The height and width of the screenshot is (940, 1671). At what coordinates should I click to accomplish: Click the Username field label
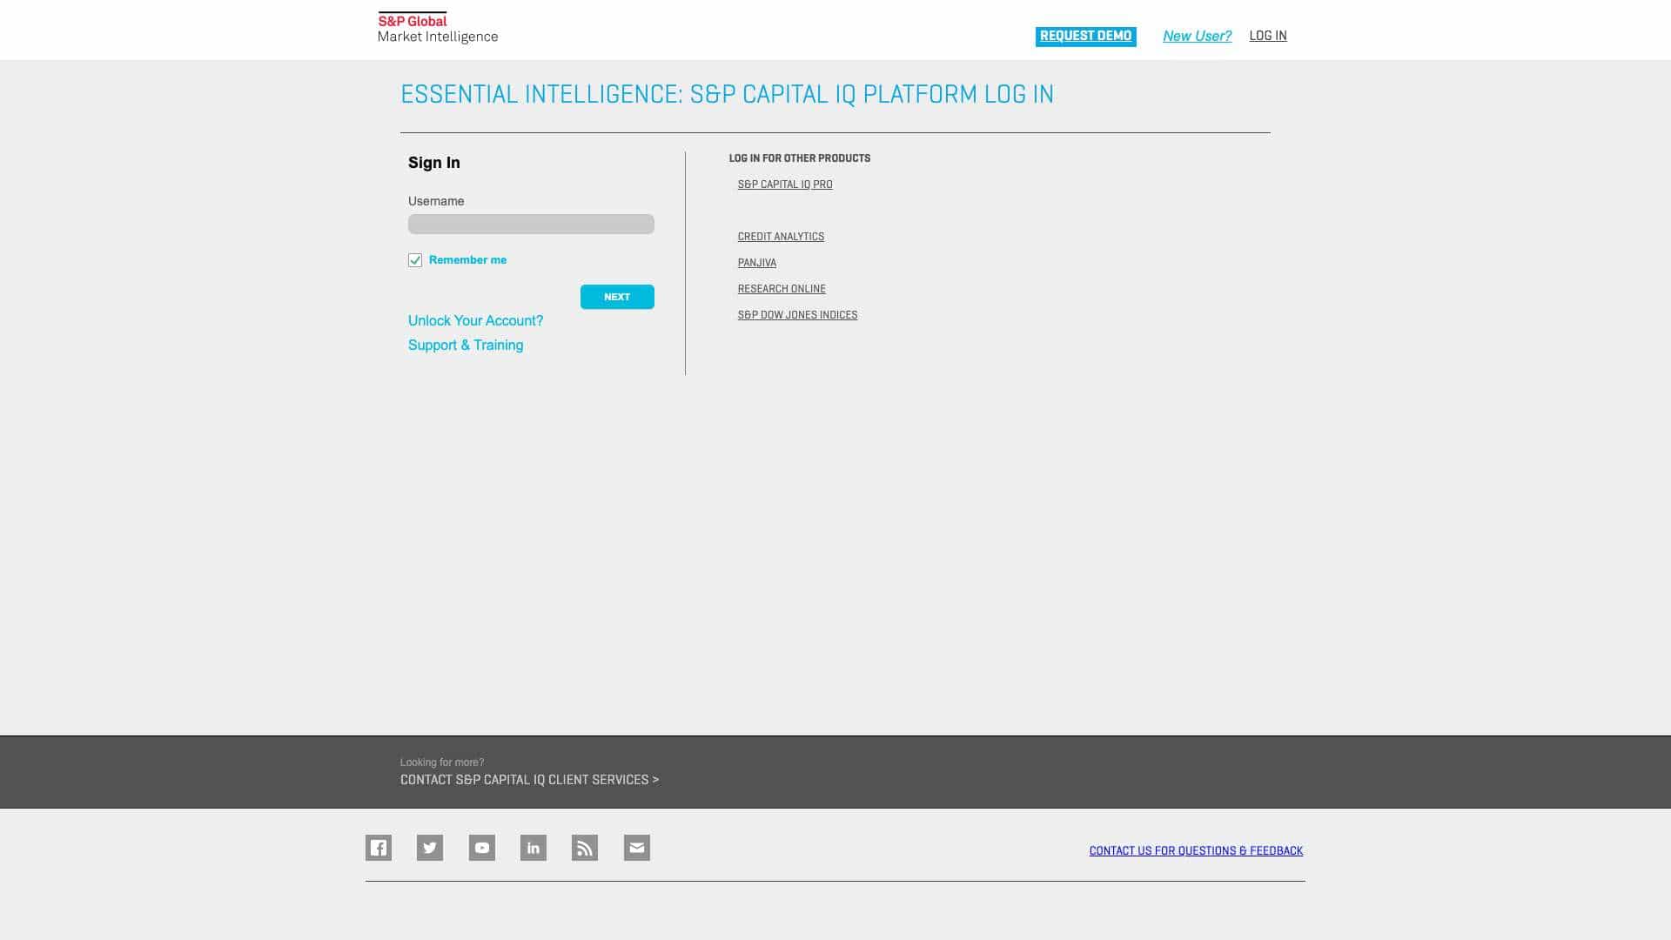(x=436, y=201)
